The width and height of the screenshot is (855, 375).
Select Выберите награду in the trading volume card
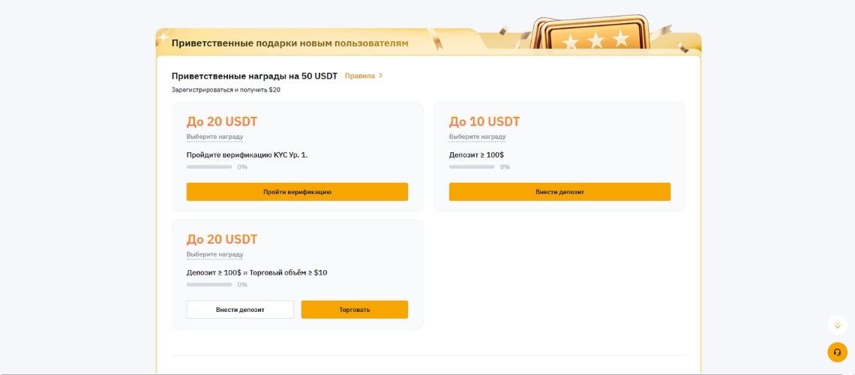tap(214, 254)
